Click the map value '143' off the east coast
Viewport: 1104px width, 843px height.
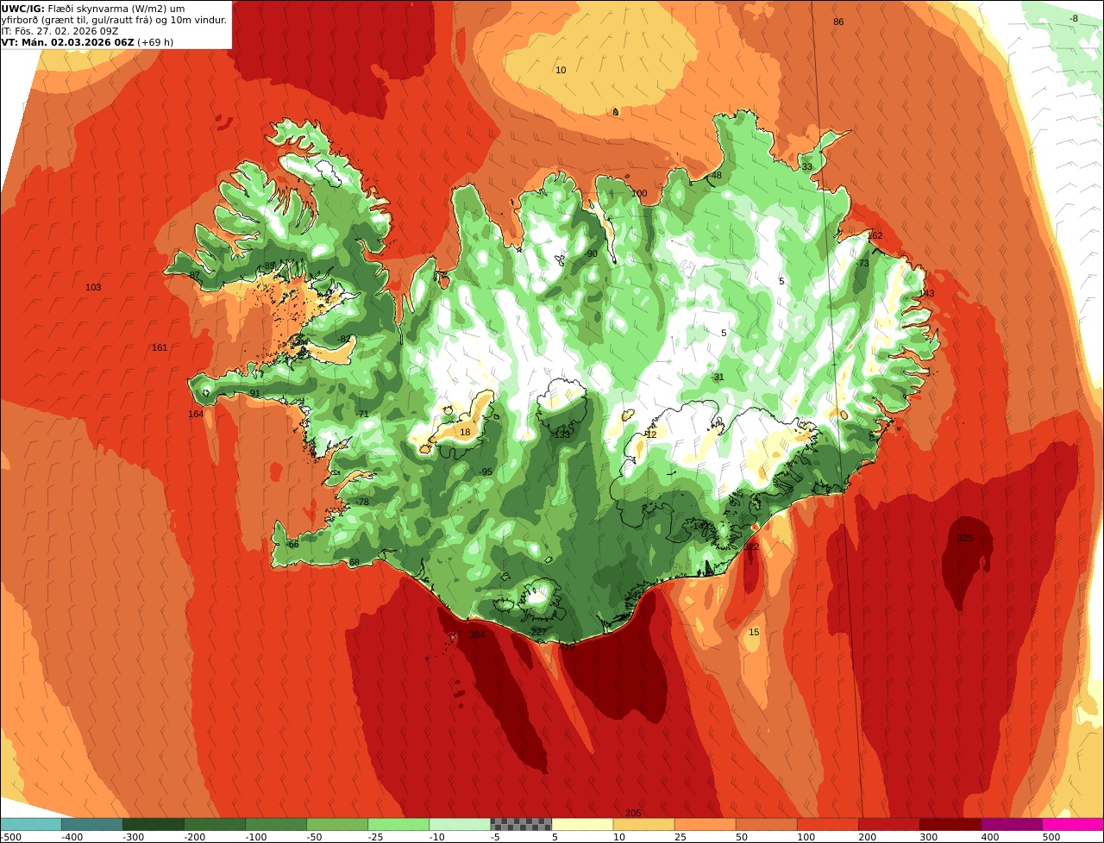click(x=926, y=293)
